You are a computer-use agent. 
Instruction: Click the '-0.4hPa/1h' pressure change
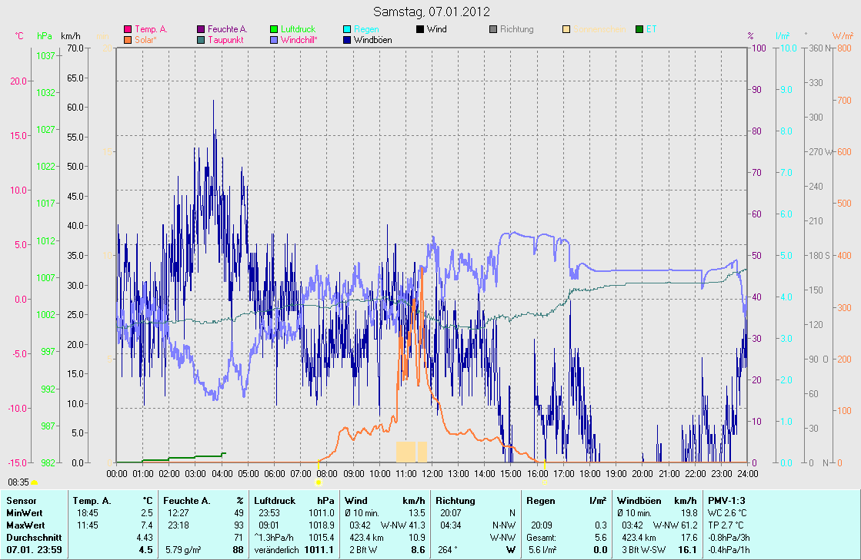coord(729,549)
